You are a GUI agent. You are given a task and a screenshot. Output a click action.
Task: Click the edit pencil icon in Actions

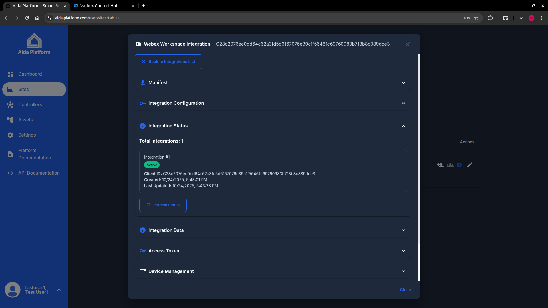pyautogui.click(x=470, y=165)
